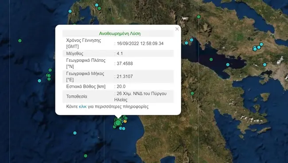Select topmost green marker in western island cluster
288x163 pixels.
coord(50,70)
